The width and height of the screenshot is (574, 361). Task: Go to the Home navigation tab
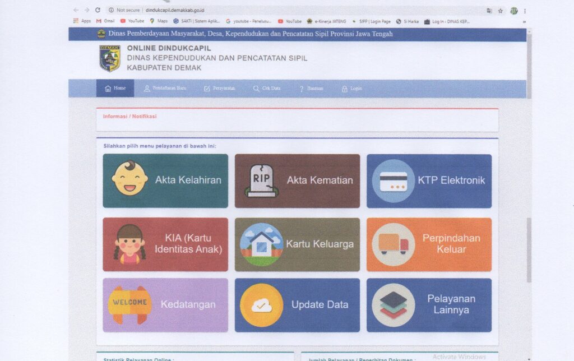115,89
